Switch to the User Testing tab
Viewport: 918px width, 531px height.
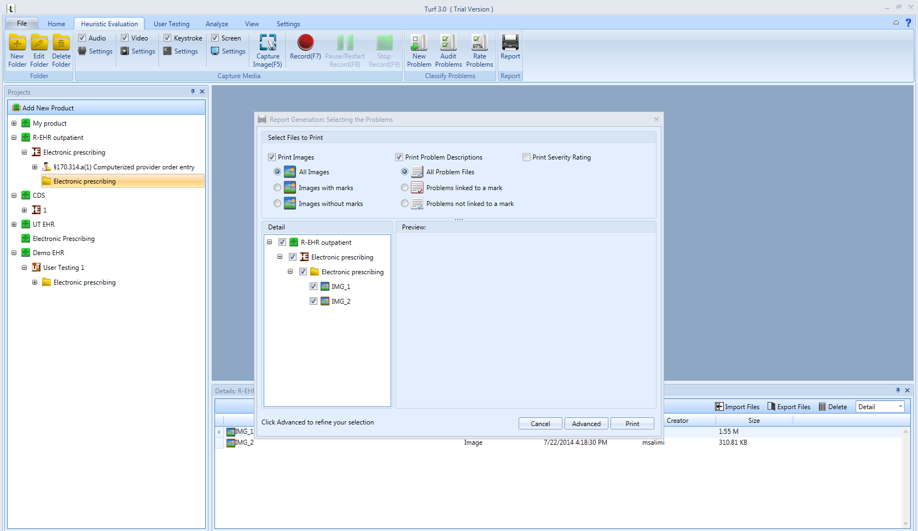[x=171, y=24]
